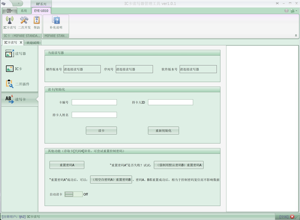Viewport: 300px width, 220px height.
Task: Switch to the 系统 ribbon tab
Action: click(x=24, y=11)
